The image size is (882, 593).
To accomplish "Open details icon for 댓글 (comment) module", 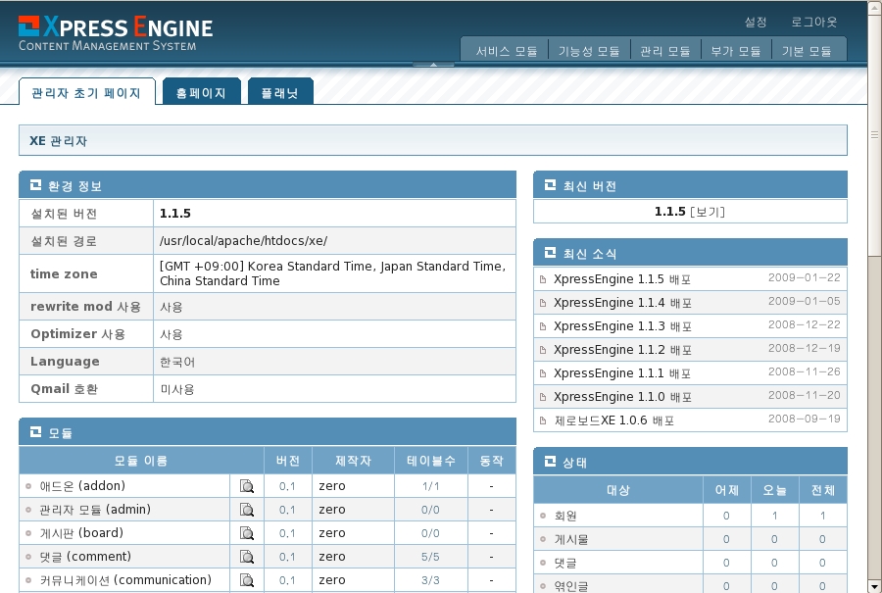I will [246, 557].
